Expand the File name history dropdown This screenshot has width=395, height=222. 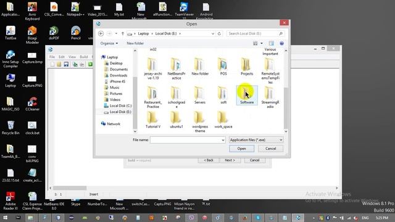(x=223, y=140)
